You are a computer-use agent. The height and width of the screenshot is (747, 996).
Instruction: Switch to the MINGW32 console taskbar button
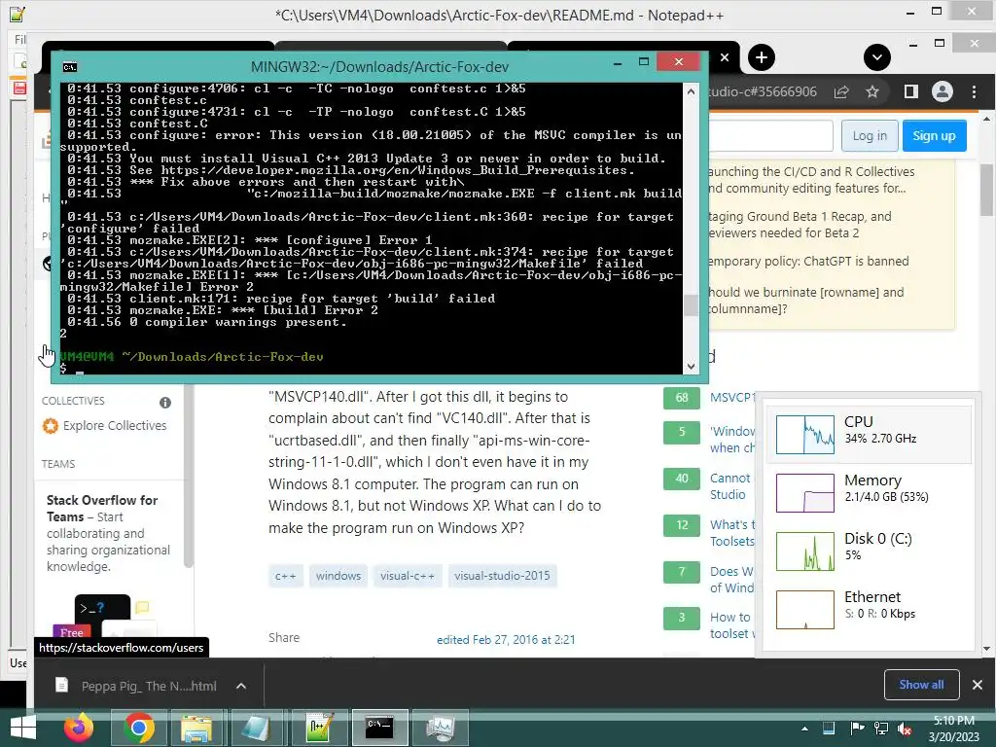380,728
